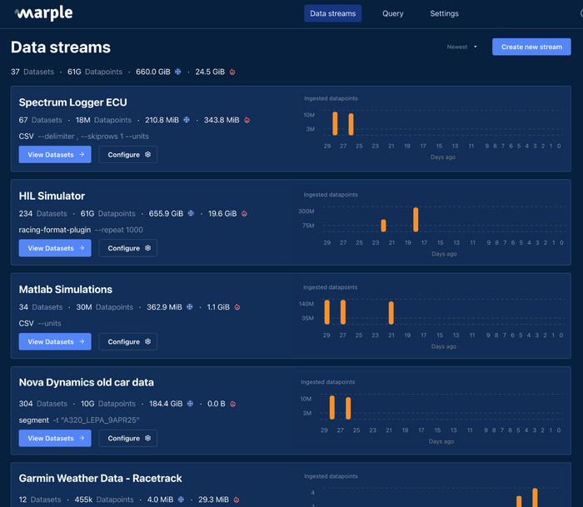Click orange bar at day 21 in Matlab Simulations chart
The width and height of the screenshot is (583, 507).
[x=391, y=313]
